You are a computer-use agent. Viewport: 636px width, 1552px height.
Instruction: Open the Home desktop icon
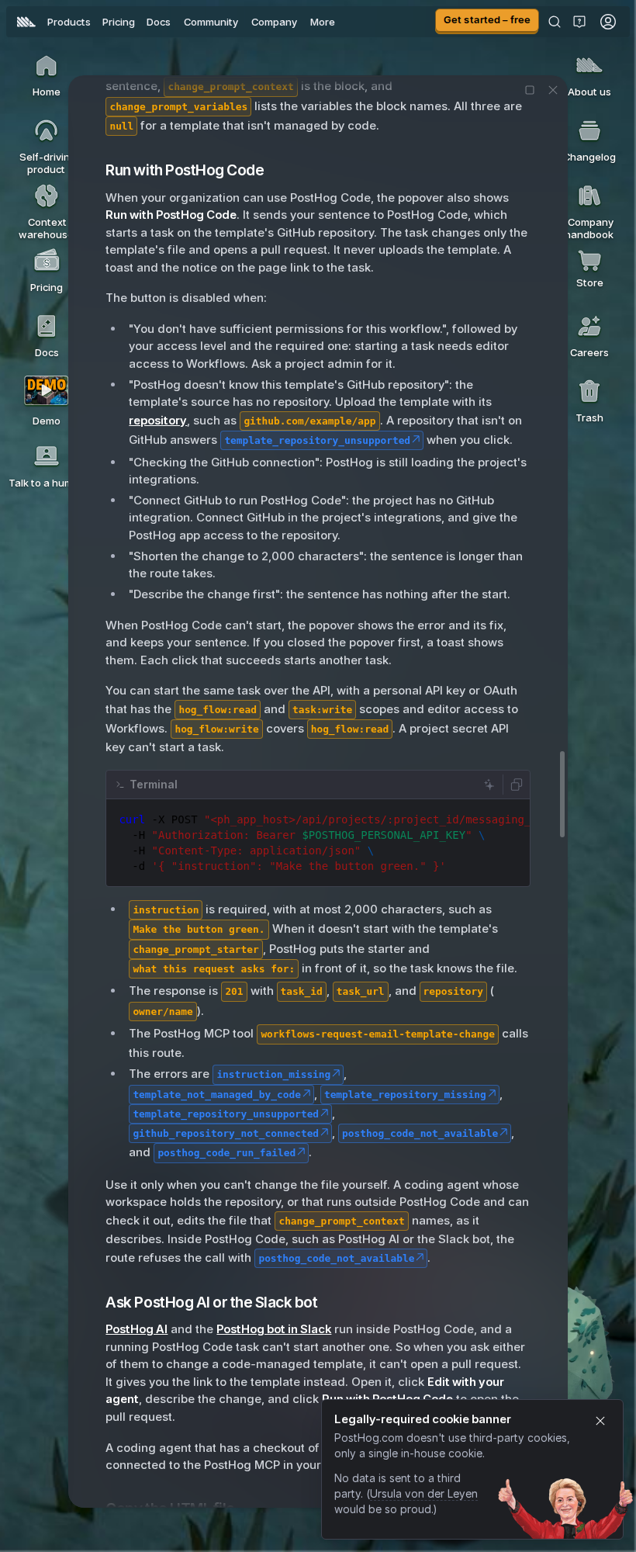pos(47,67)
